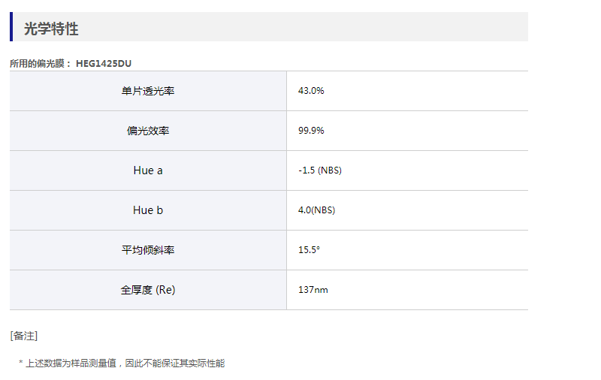601x380 pixels.
Task: Select the HEG1425DU film model text
Action: pos(104,64)
